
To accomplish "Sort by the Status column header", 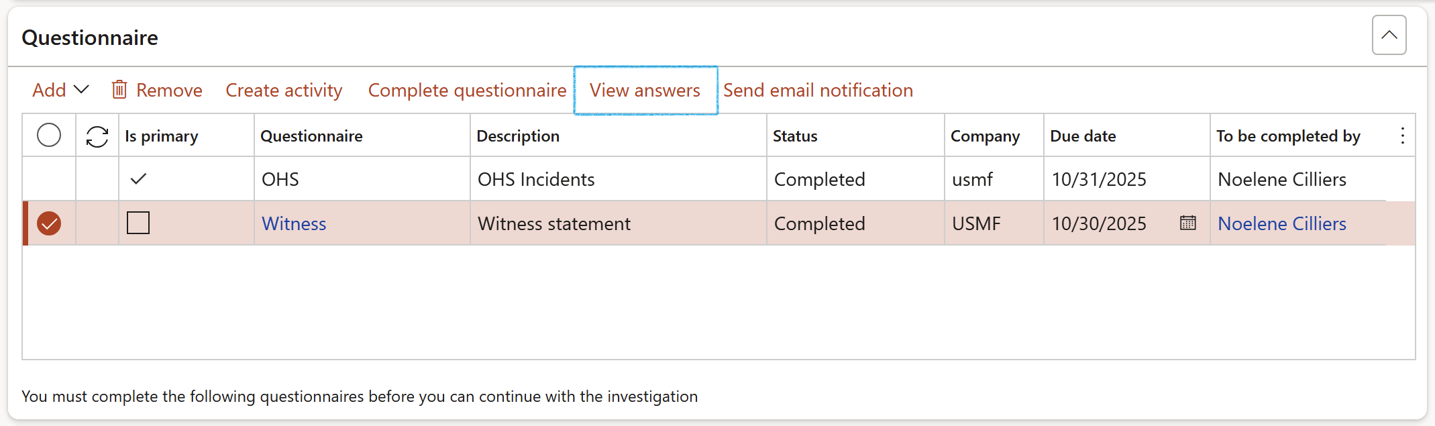I will point(795,136).
